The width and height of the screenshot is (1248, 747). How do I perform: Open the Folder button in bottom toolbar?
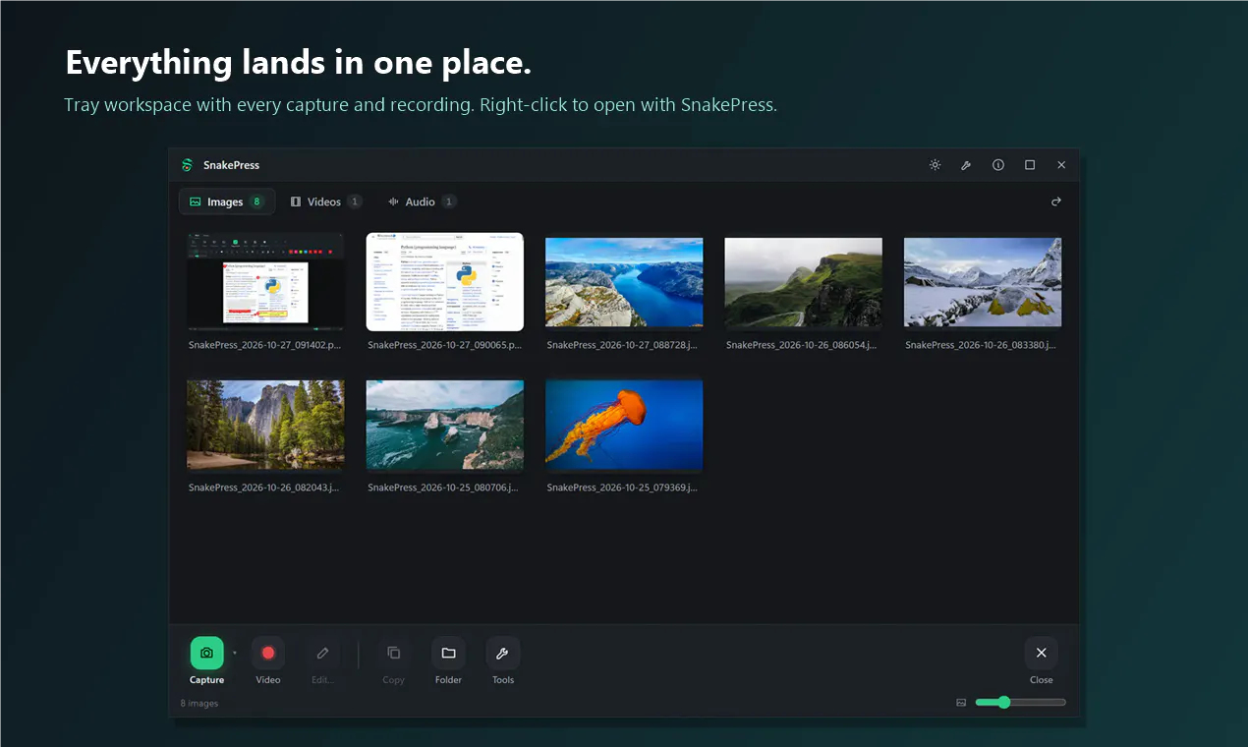448,653
